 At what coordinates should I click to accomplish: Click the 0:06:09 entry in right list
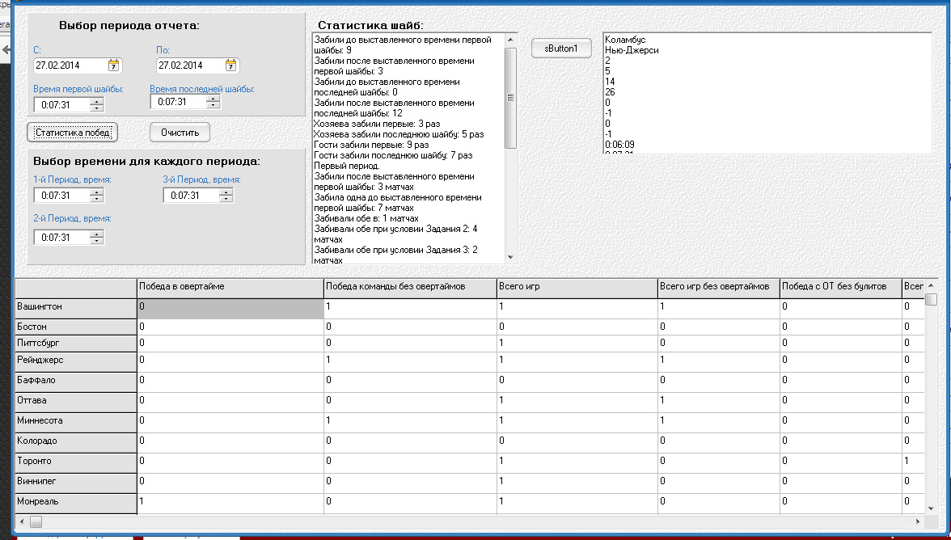point(619,145)
